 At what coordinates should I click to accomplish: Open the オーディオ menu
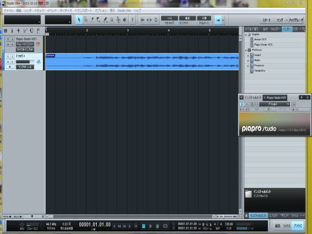[66, 10]
